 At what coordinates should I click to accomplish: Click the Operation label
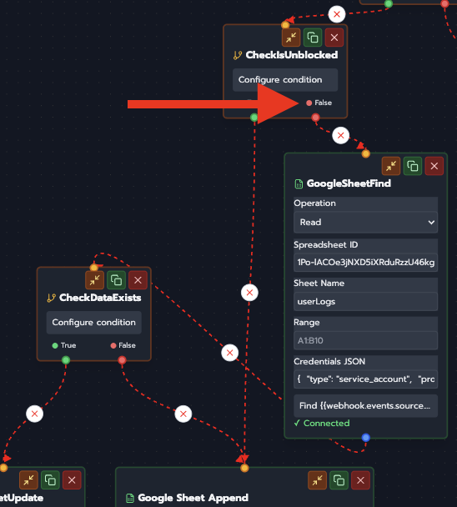[314, 203]
